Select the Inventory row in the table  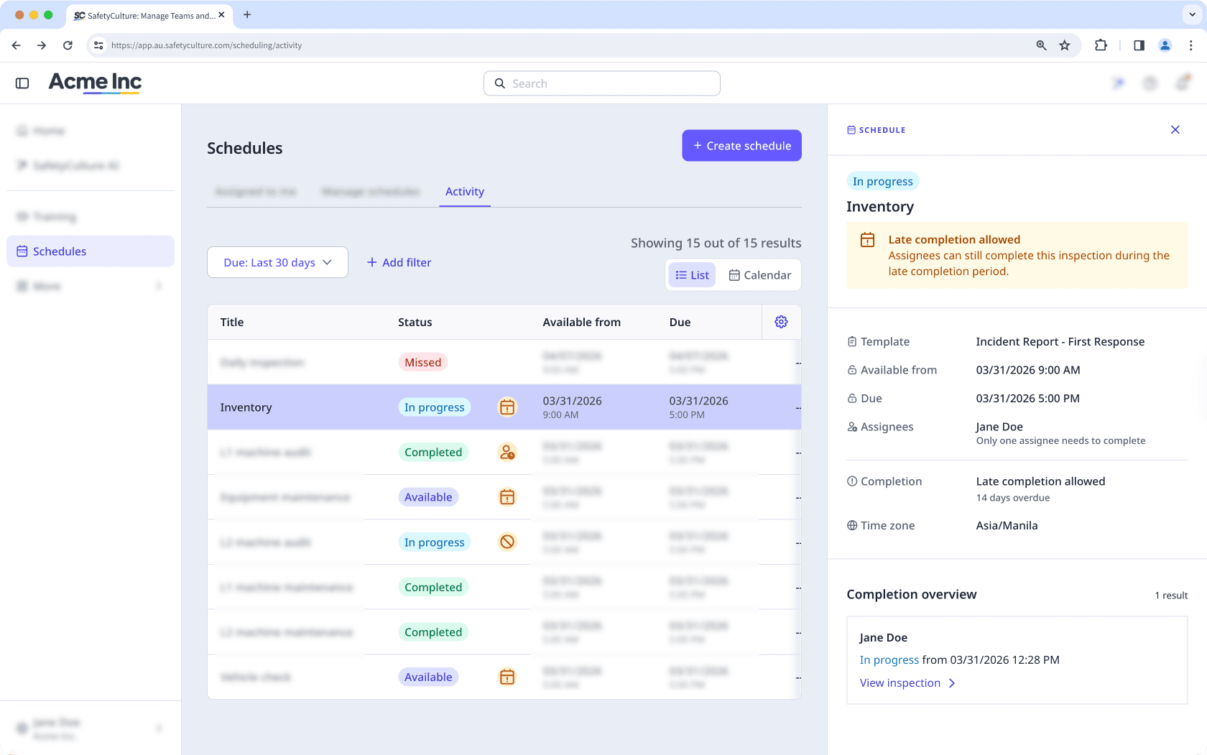(x=302, y=407)
